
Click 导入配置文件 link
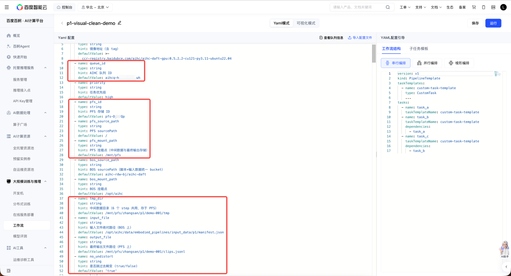point(360,38)
